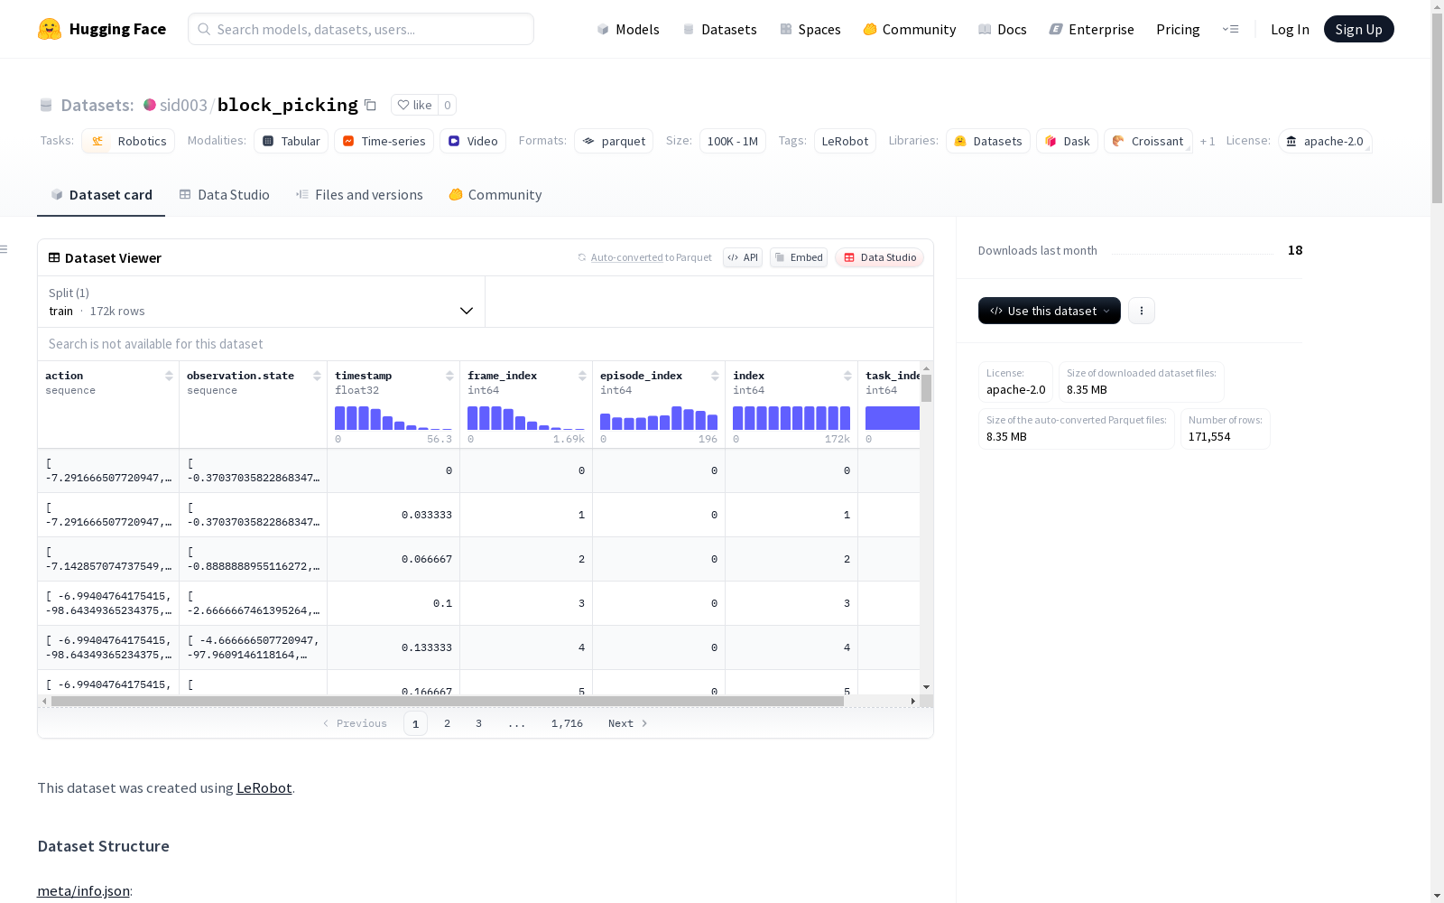Open Docs in the top navigation
The image size is (1444, 903).
click(x=1003, y=29)
